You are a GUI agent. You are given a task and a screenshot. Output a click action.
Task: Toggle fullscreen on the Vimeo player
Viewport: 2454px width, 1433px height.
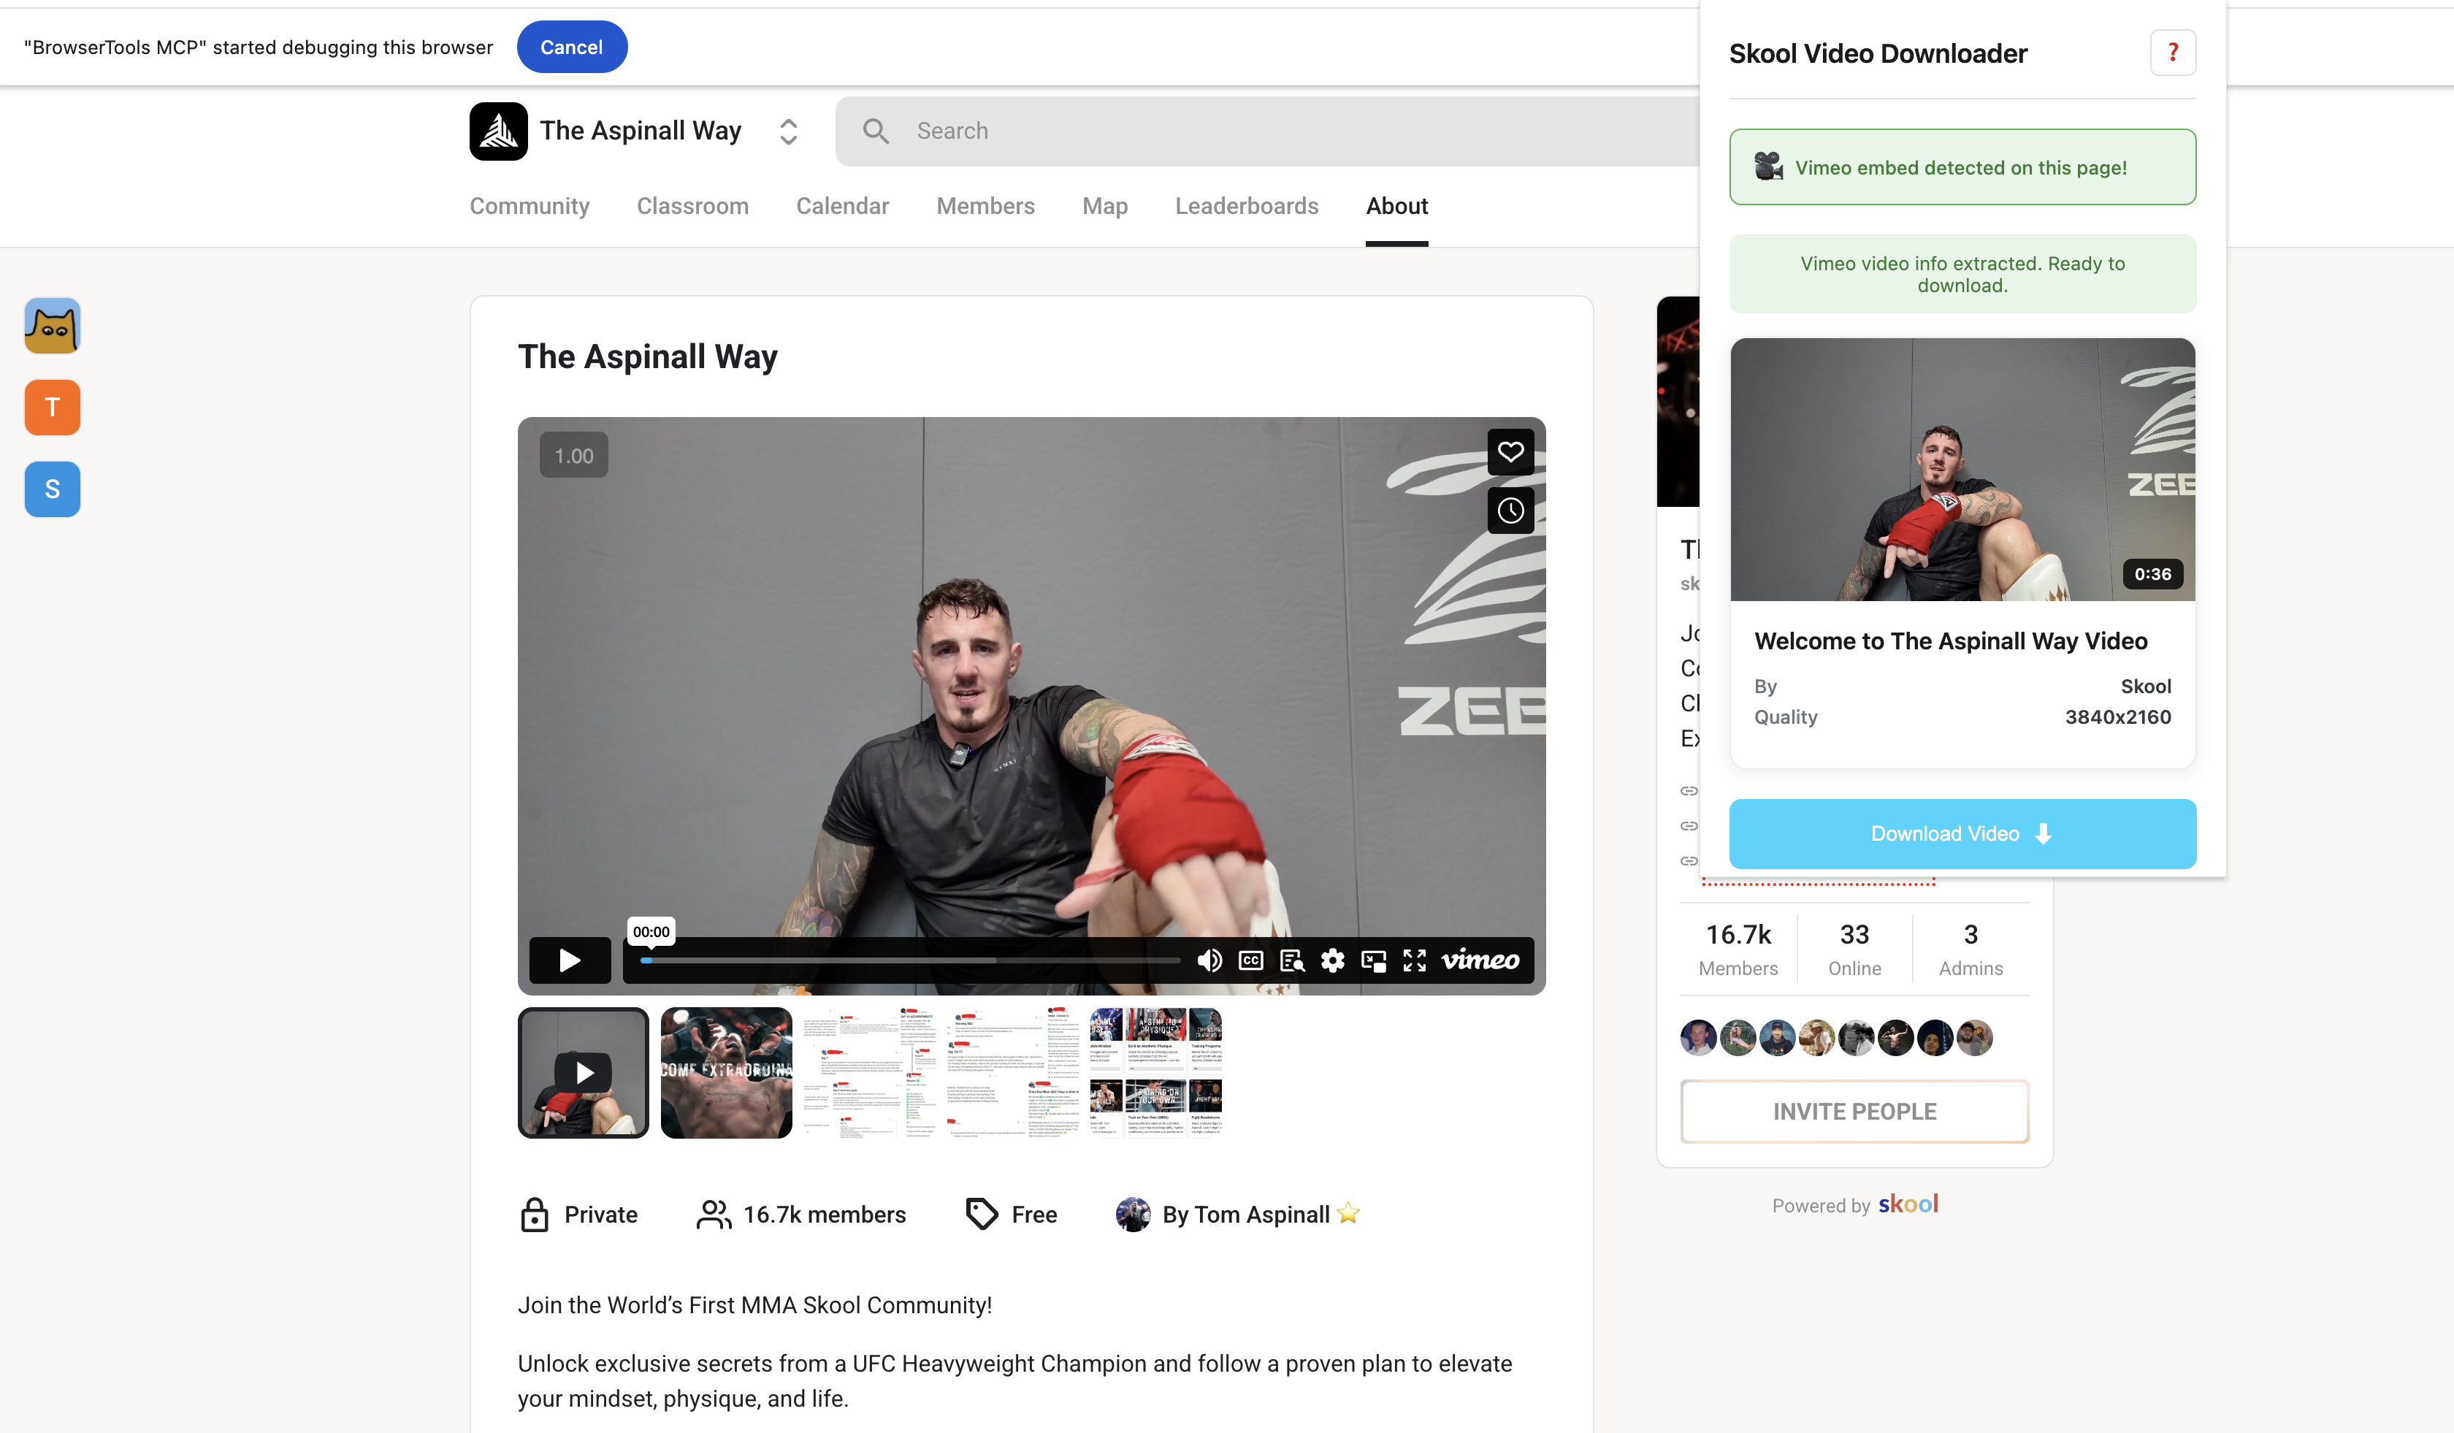pyautogui.click(x=1415, y=961)
